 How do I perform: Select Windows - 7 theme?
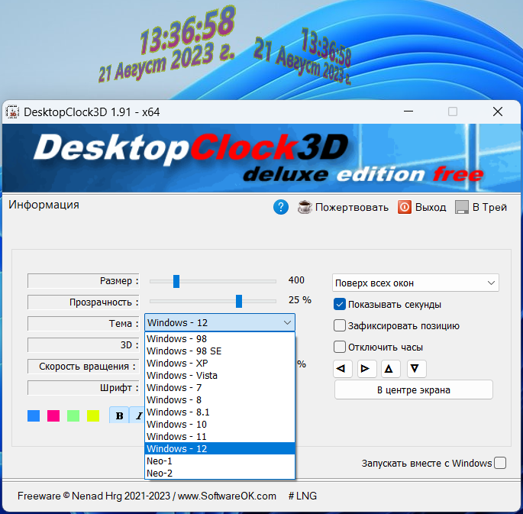[x=220, y=387]
